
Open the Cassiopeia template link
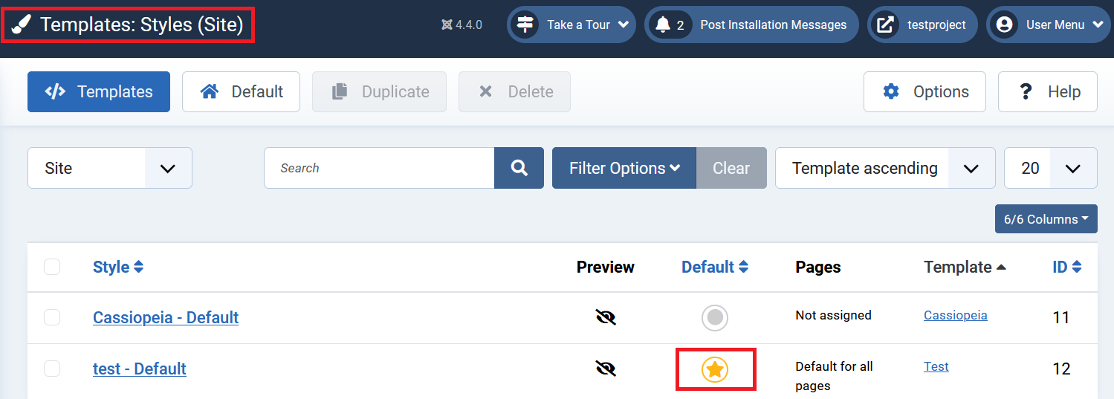click(956, 315)
